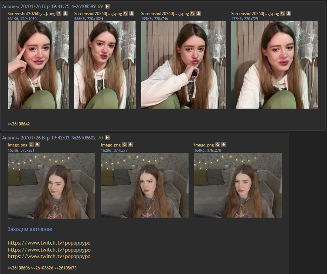Viewport: 327px width, 274px height.
Task: Open post number №26108602 link
Action: tap(83, 138)
